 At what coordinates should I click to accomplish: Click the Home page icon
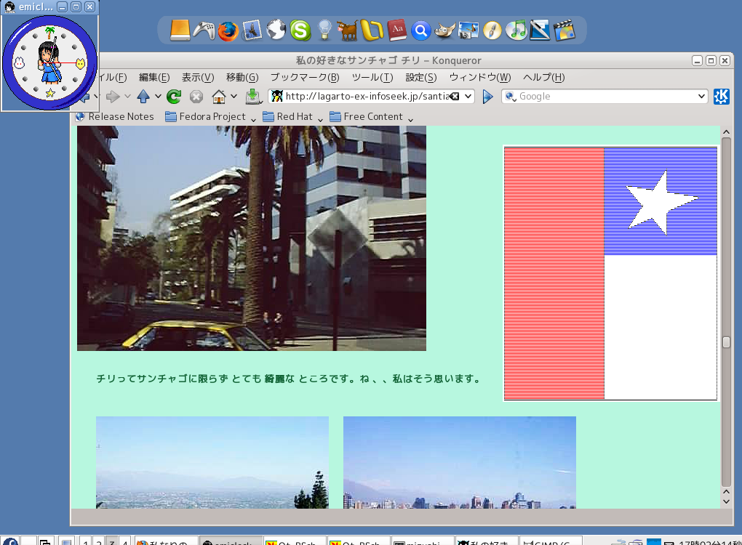[218, 96]
